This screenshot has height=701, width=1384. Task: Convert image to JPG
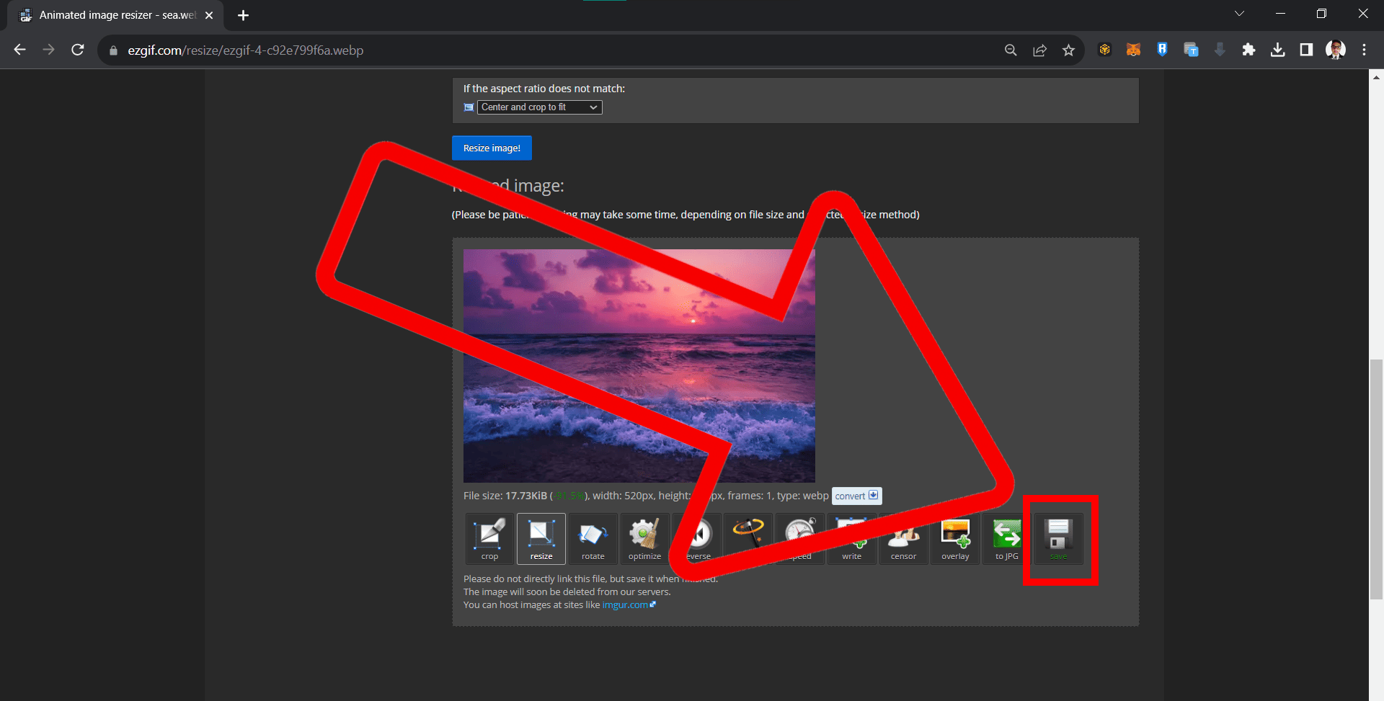tap(1006, 539)
